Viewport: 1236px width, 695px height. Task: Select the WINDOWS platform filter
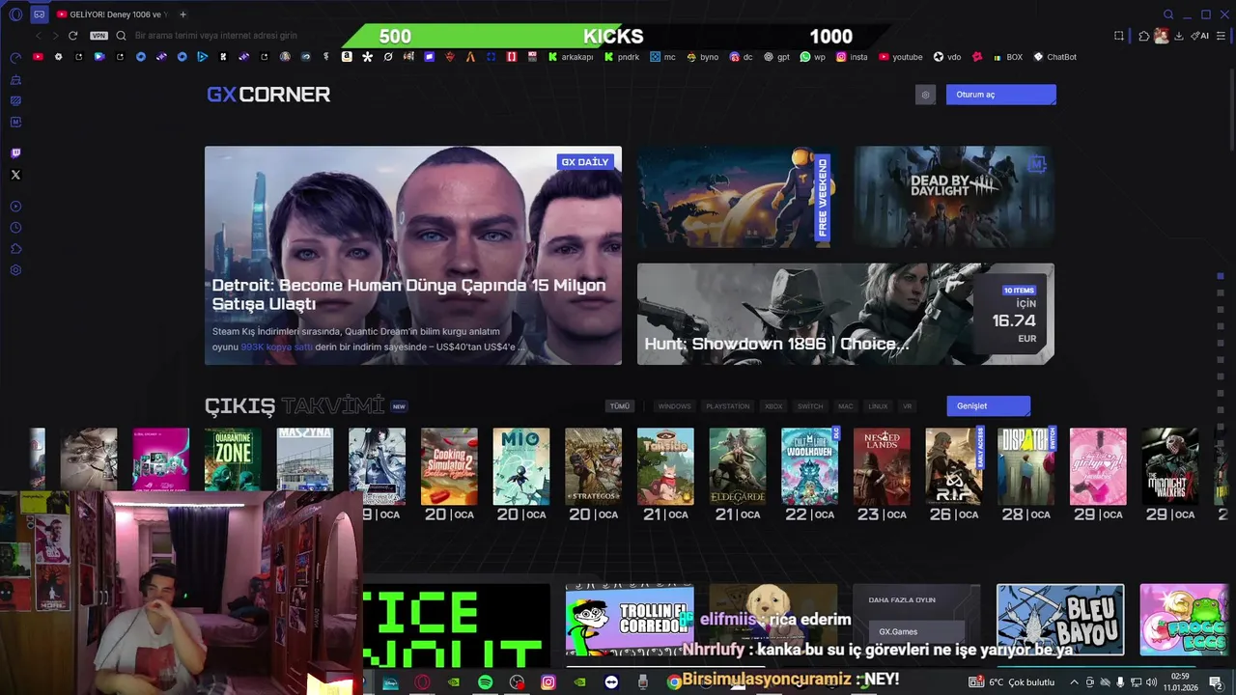point(674,406)
